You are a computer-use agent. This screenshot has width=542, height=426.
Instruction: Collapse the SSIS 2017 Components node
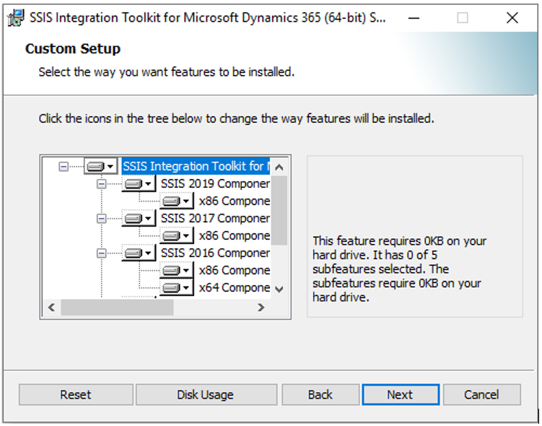(101, 219)
